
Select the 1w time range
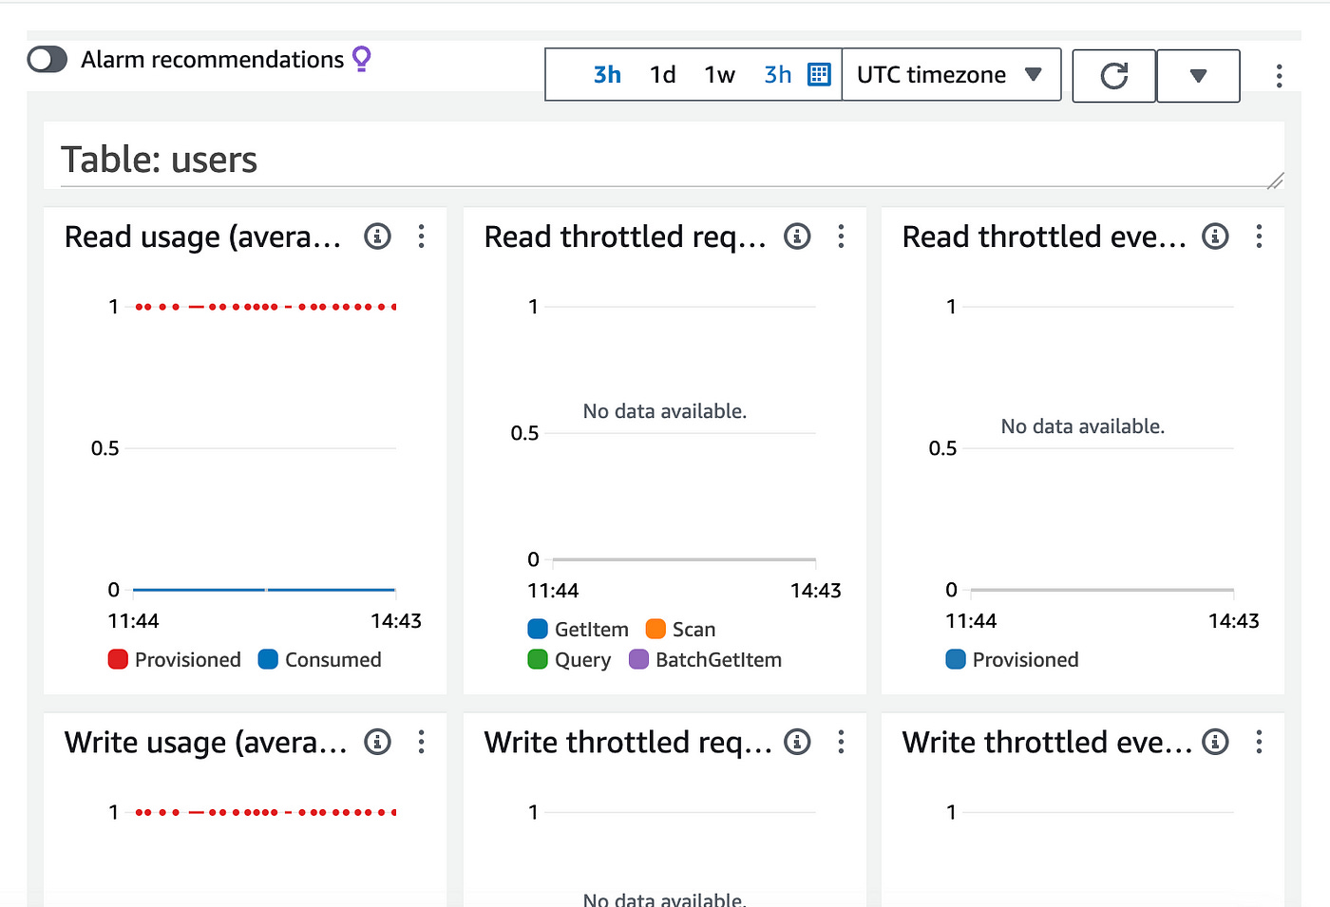(x=719, y=74)
